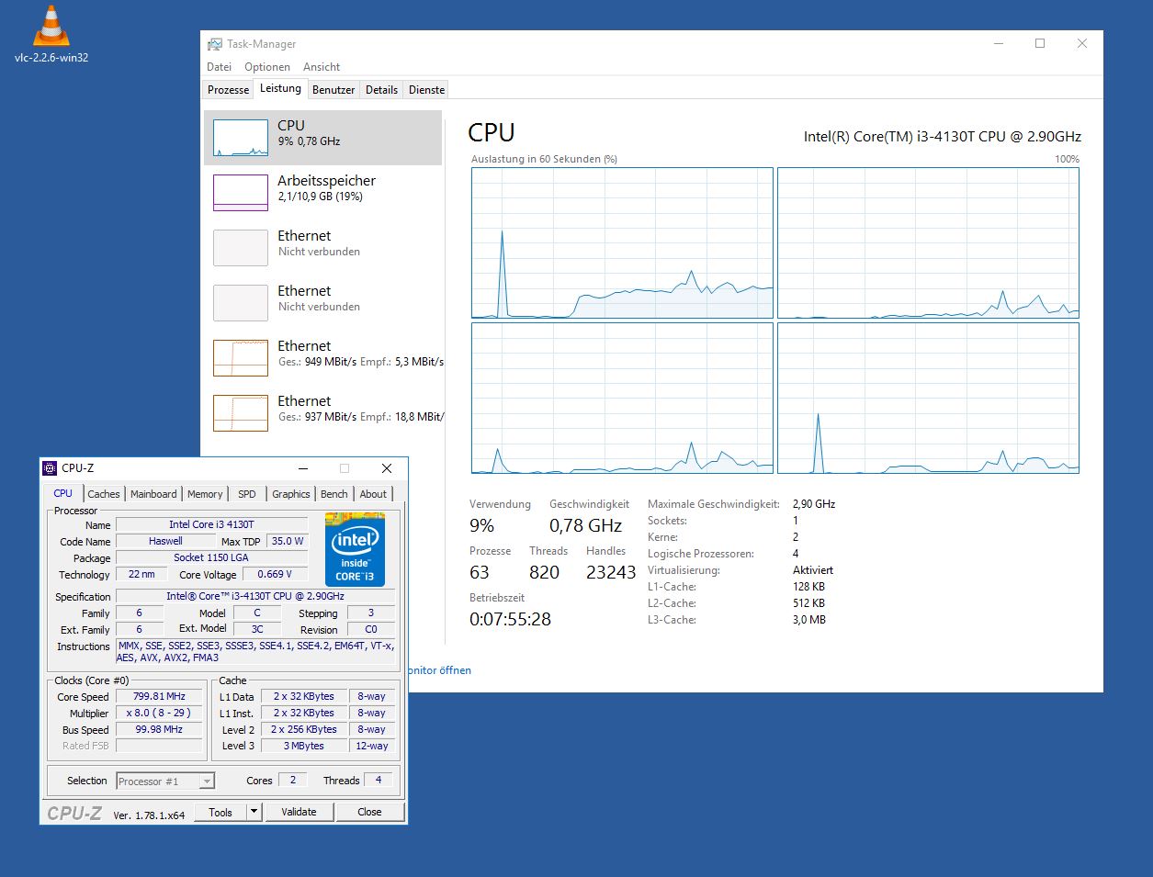
Task: Select the CPU mini graph in sidebar
Action: [x=241, y=138]
